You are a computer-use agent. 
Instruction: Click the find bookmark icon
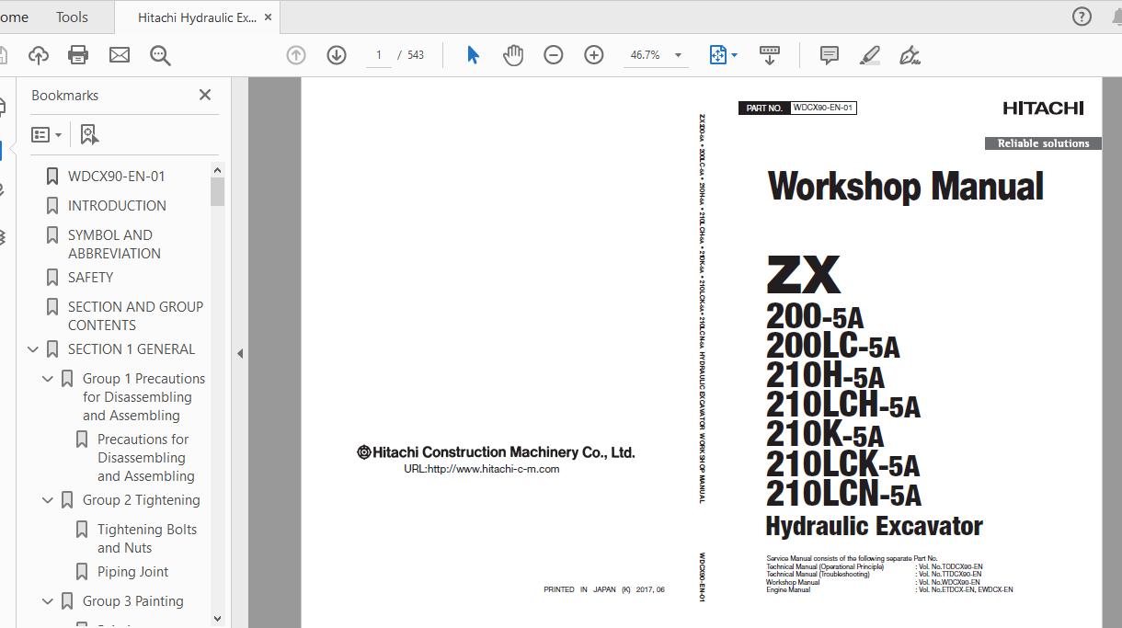click(x=89, y=135)
